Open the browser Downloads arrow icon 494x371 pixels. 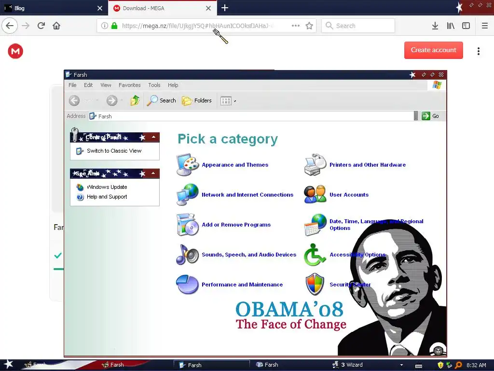coord(435,26)
